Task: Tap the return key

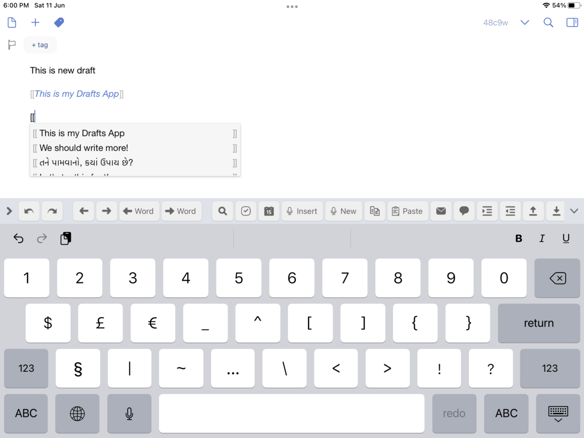Action: [x=538, y=323]
